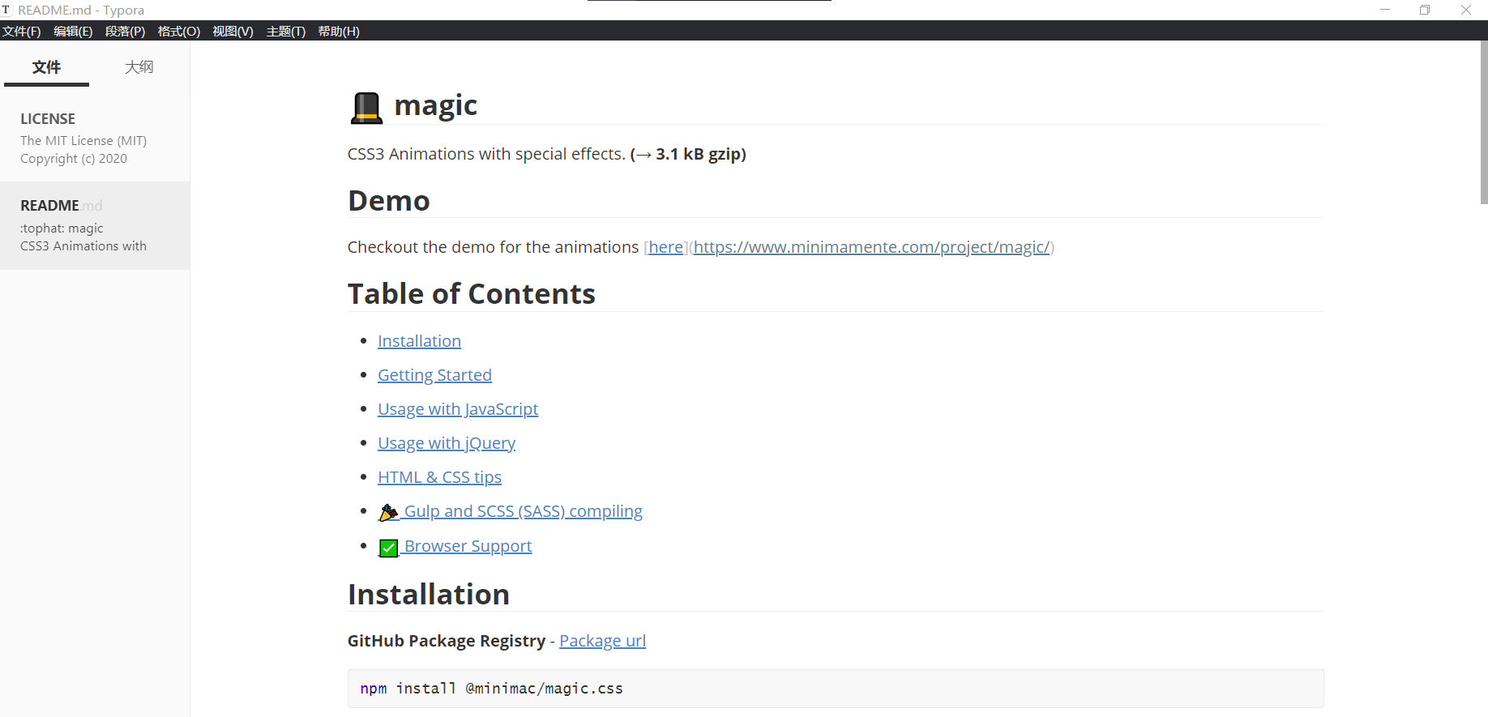Open the 编辑(E) menu
Screen dimensions: 1488x717
pyautogui.click(x=73, y=32)
